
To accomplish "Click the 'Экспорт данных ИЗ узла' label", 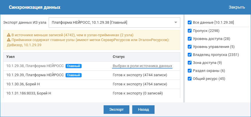I will (25, 23).
